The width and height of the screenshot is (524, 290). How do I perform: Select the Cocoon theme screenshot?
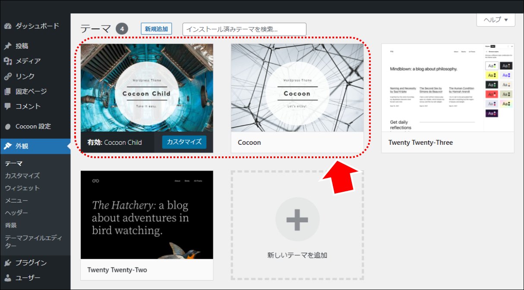[297, 88]
